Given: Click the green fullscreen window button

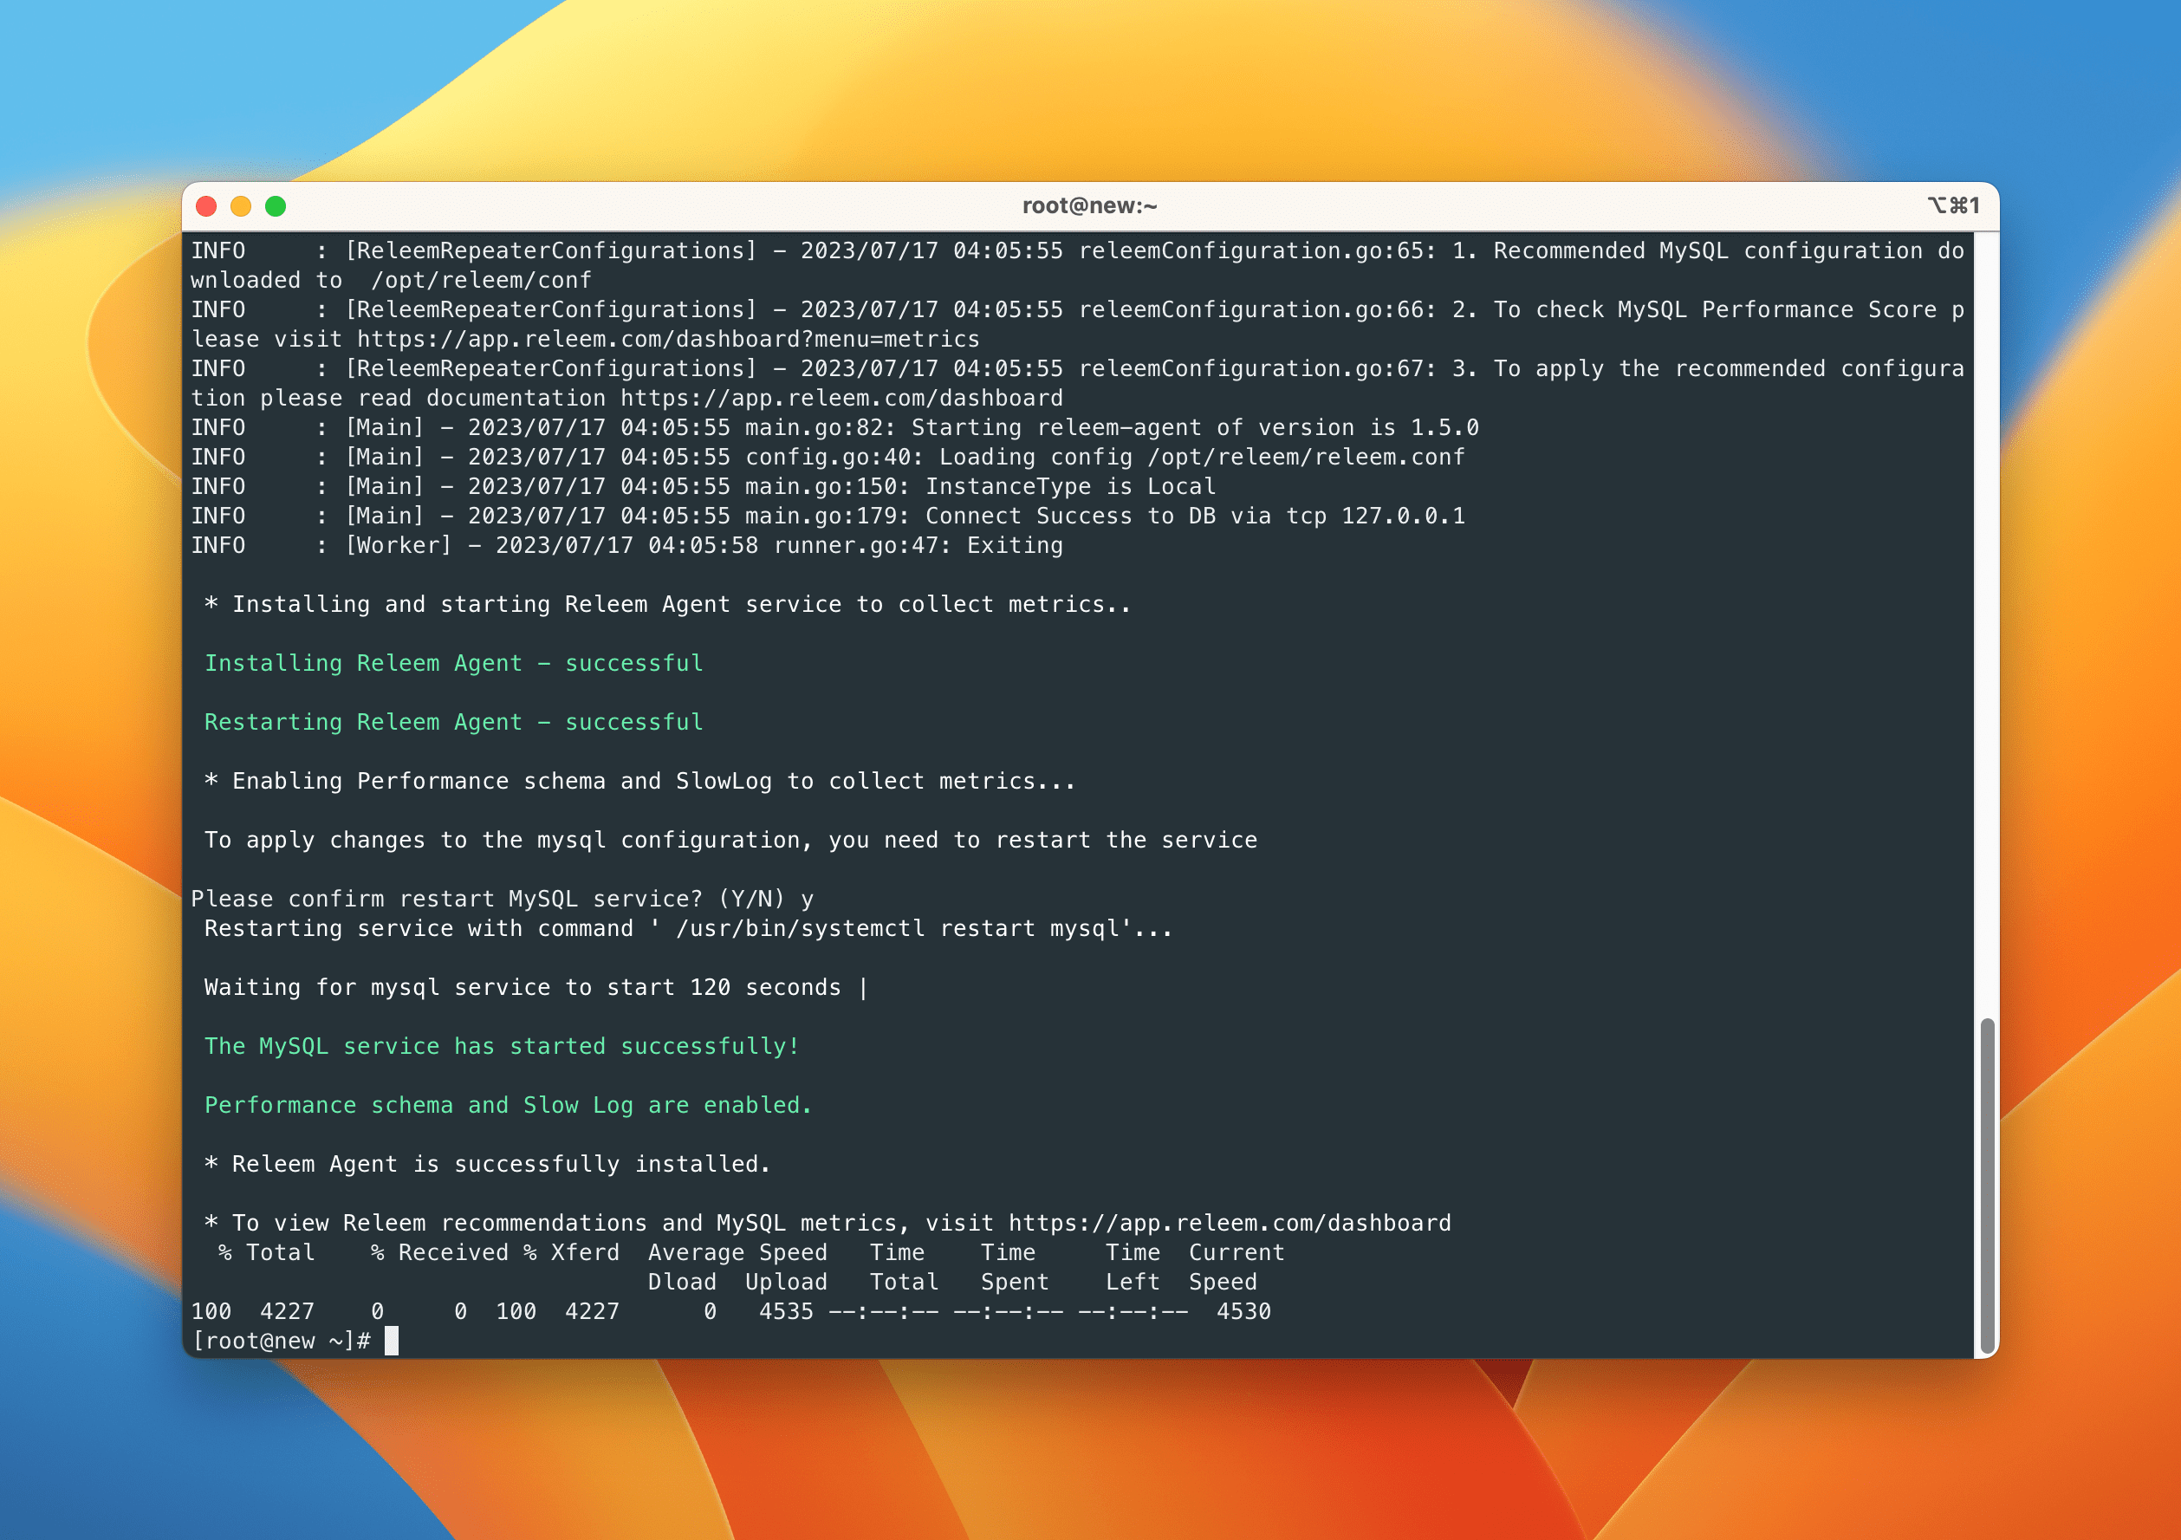Looking at the screenshot, I should (276, 206).
